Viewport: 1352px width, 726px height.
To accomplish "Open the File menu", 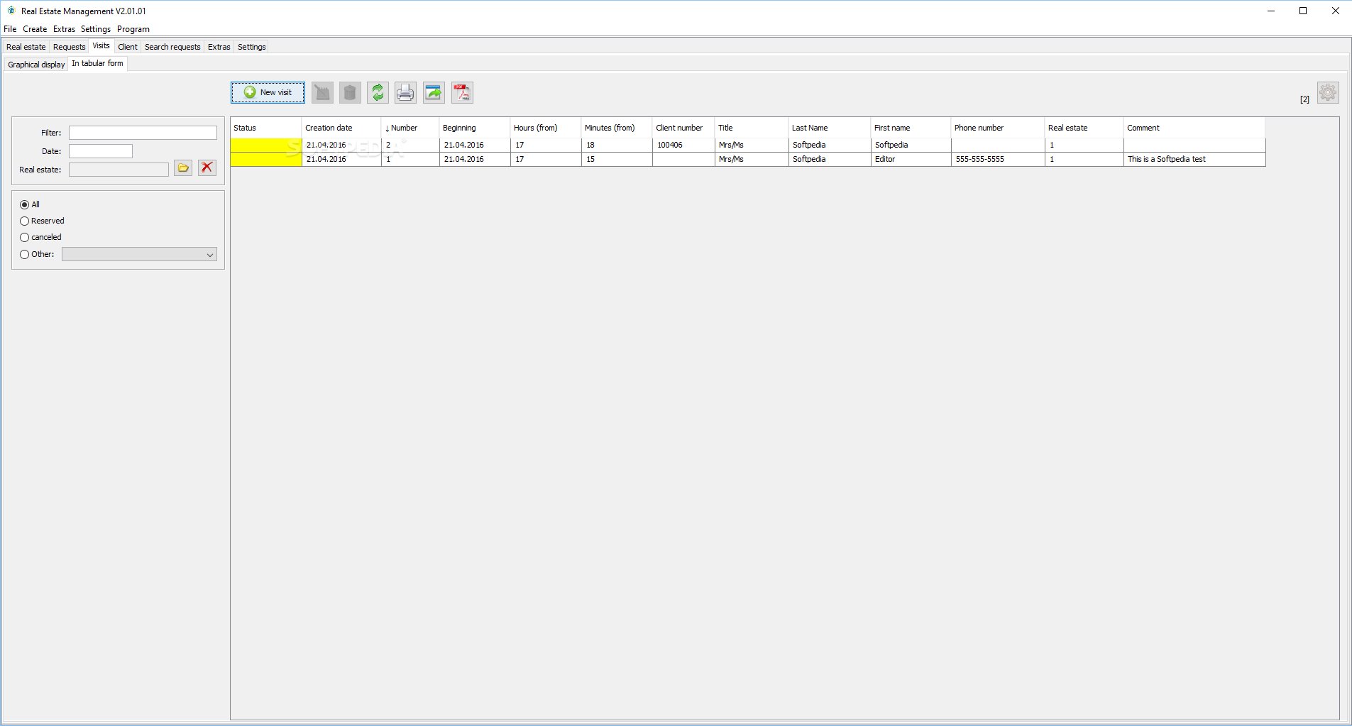I will point(10,29).
